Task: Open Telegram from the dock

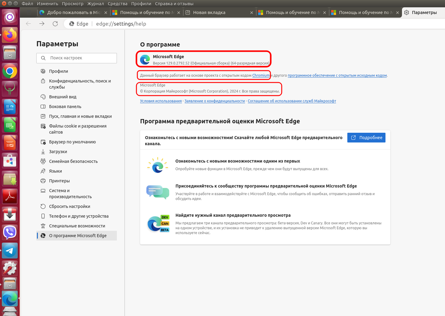Action: point(10,251)
